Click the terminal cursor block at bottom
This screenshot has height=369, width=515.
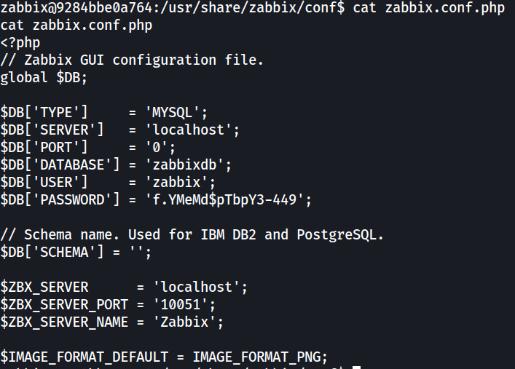pos(357,368)
